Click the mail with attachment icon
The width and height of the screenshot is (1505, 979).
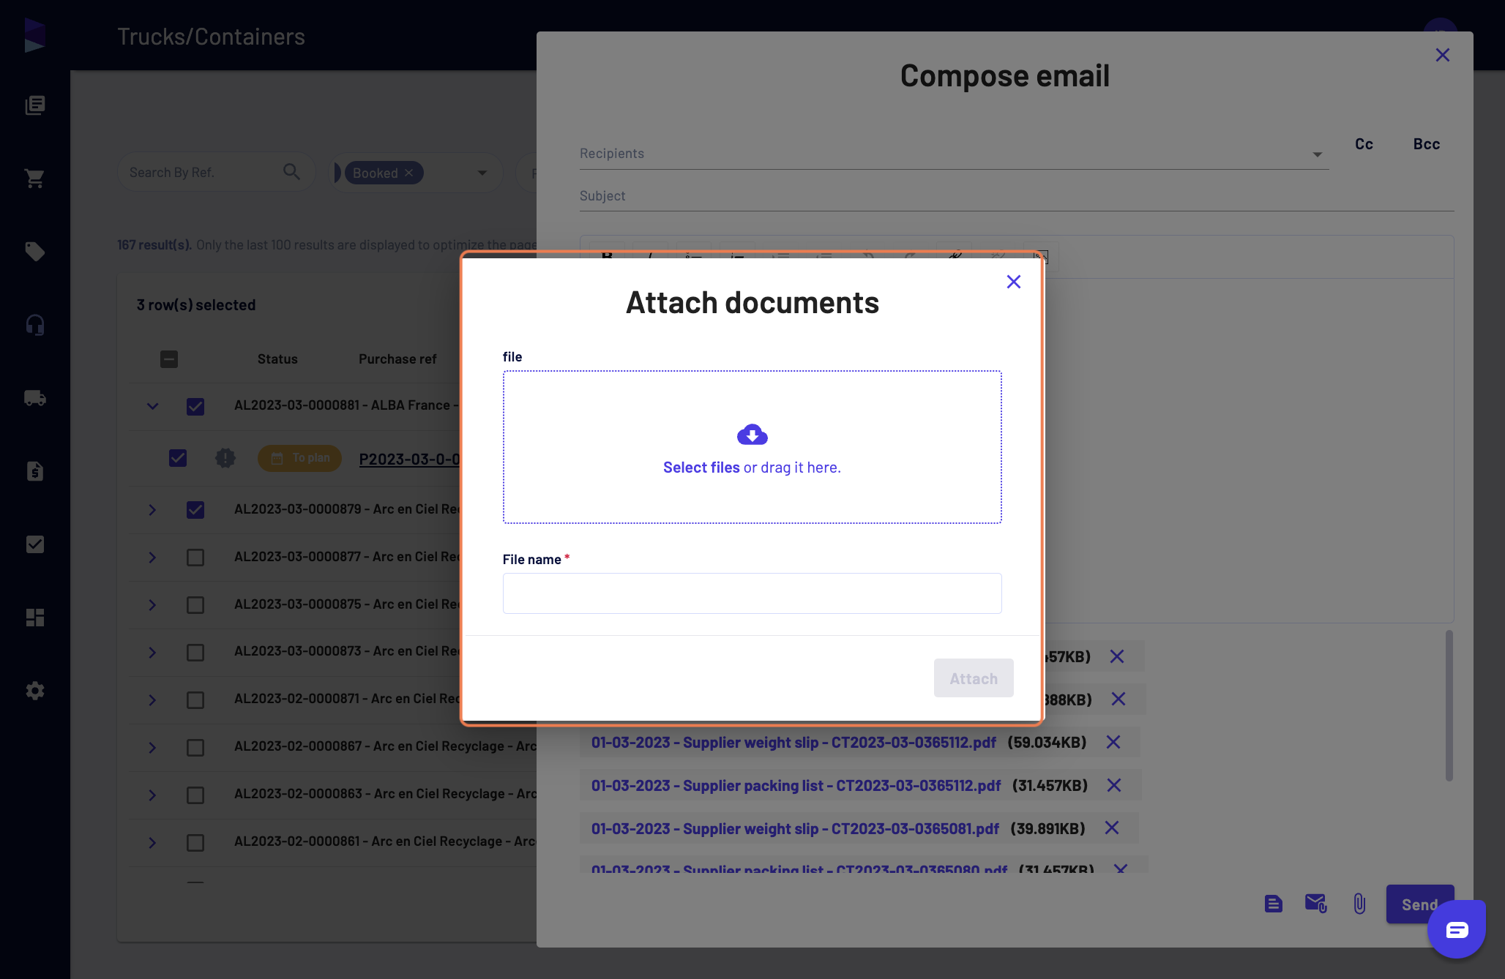point(1315,904)
